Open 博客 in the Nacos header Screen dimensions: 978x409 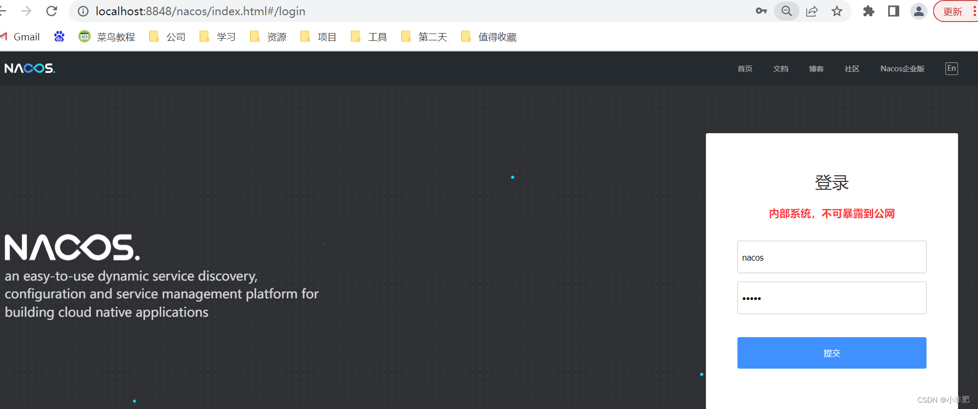pos(816,69)
